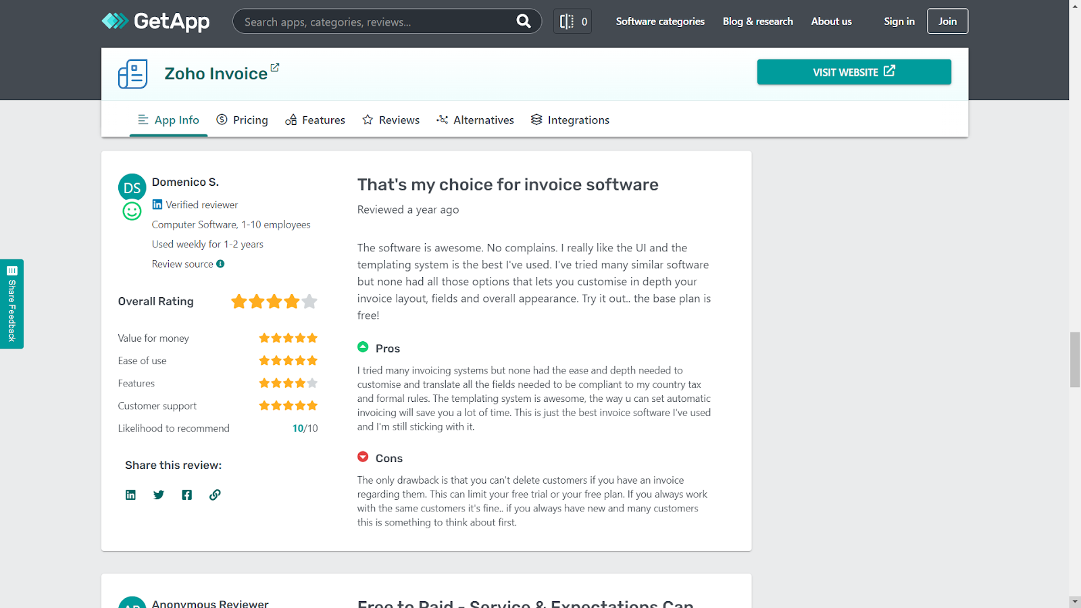Go to the Reviews tab
The image size is (1081, 608).
click(391, 120)
